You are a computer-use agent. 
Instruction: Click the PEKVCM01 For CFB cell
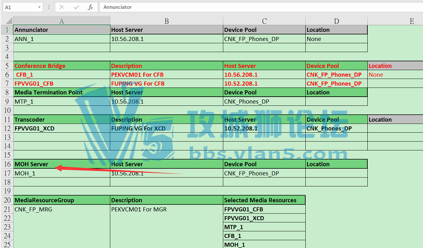(x=167, y=75)
